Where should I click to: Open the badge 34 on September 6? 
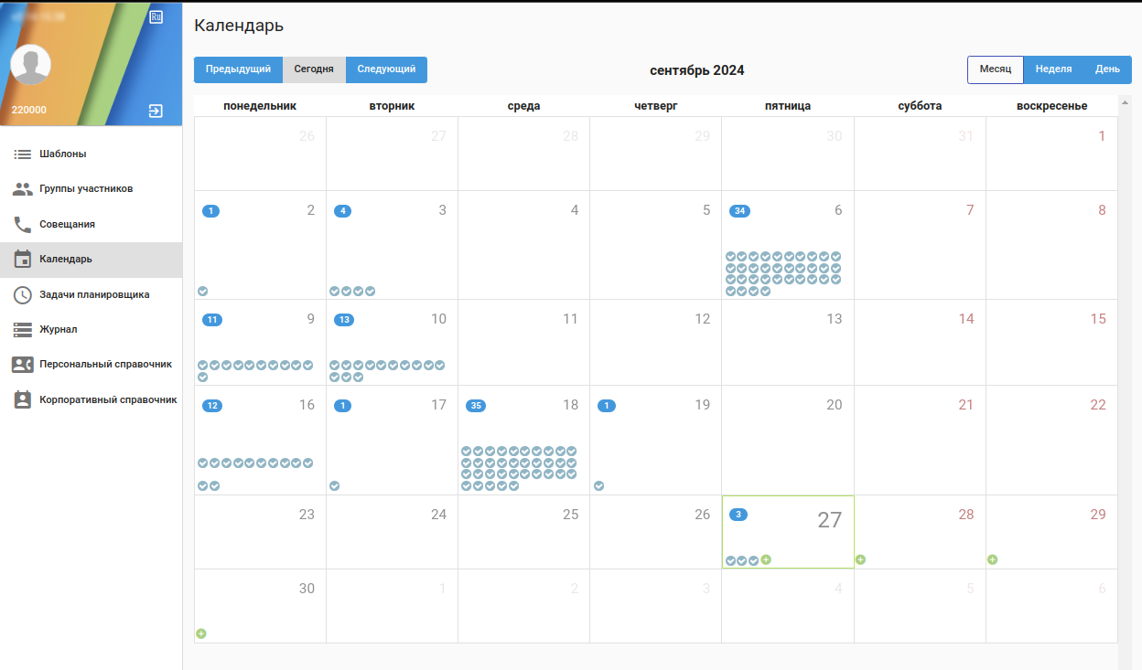(x=739, y=211)
